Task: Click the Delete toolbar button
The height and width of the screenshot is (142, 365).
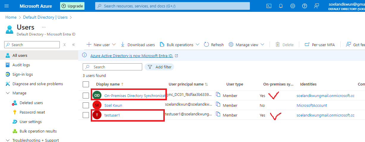Action: click(x=285, y=45)
